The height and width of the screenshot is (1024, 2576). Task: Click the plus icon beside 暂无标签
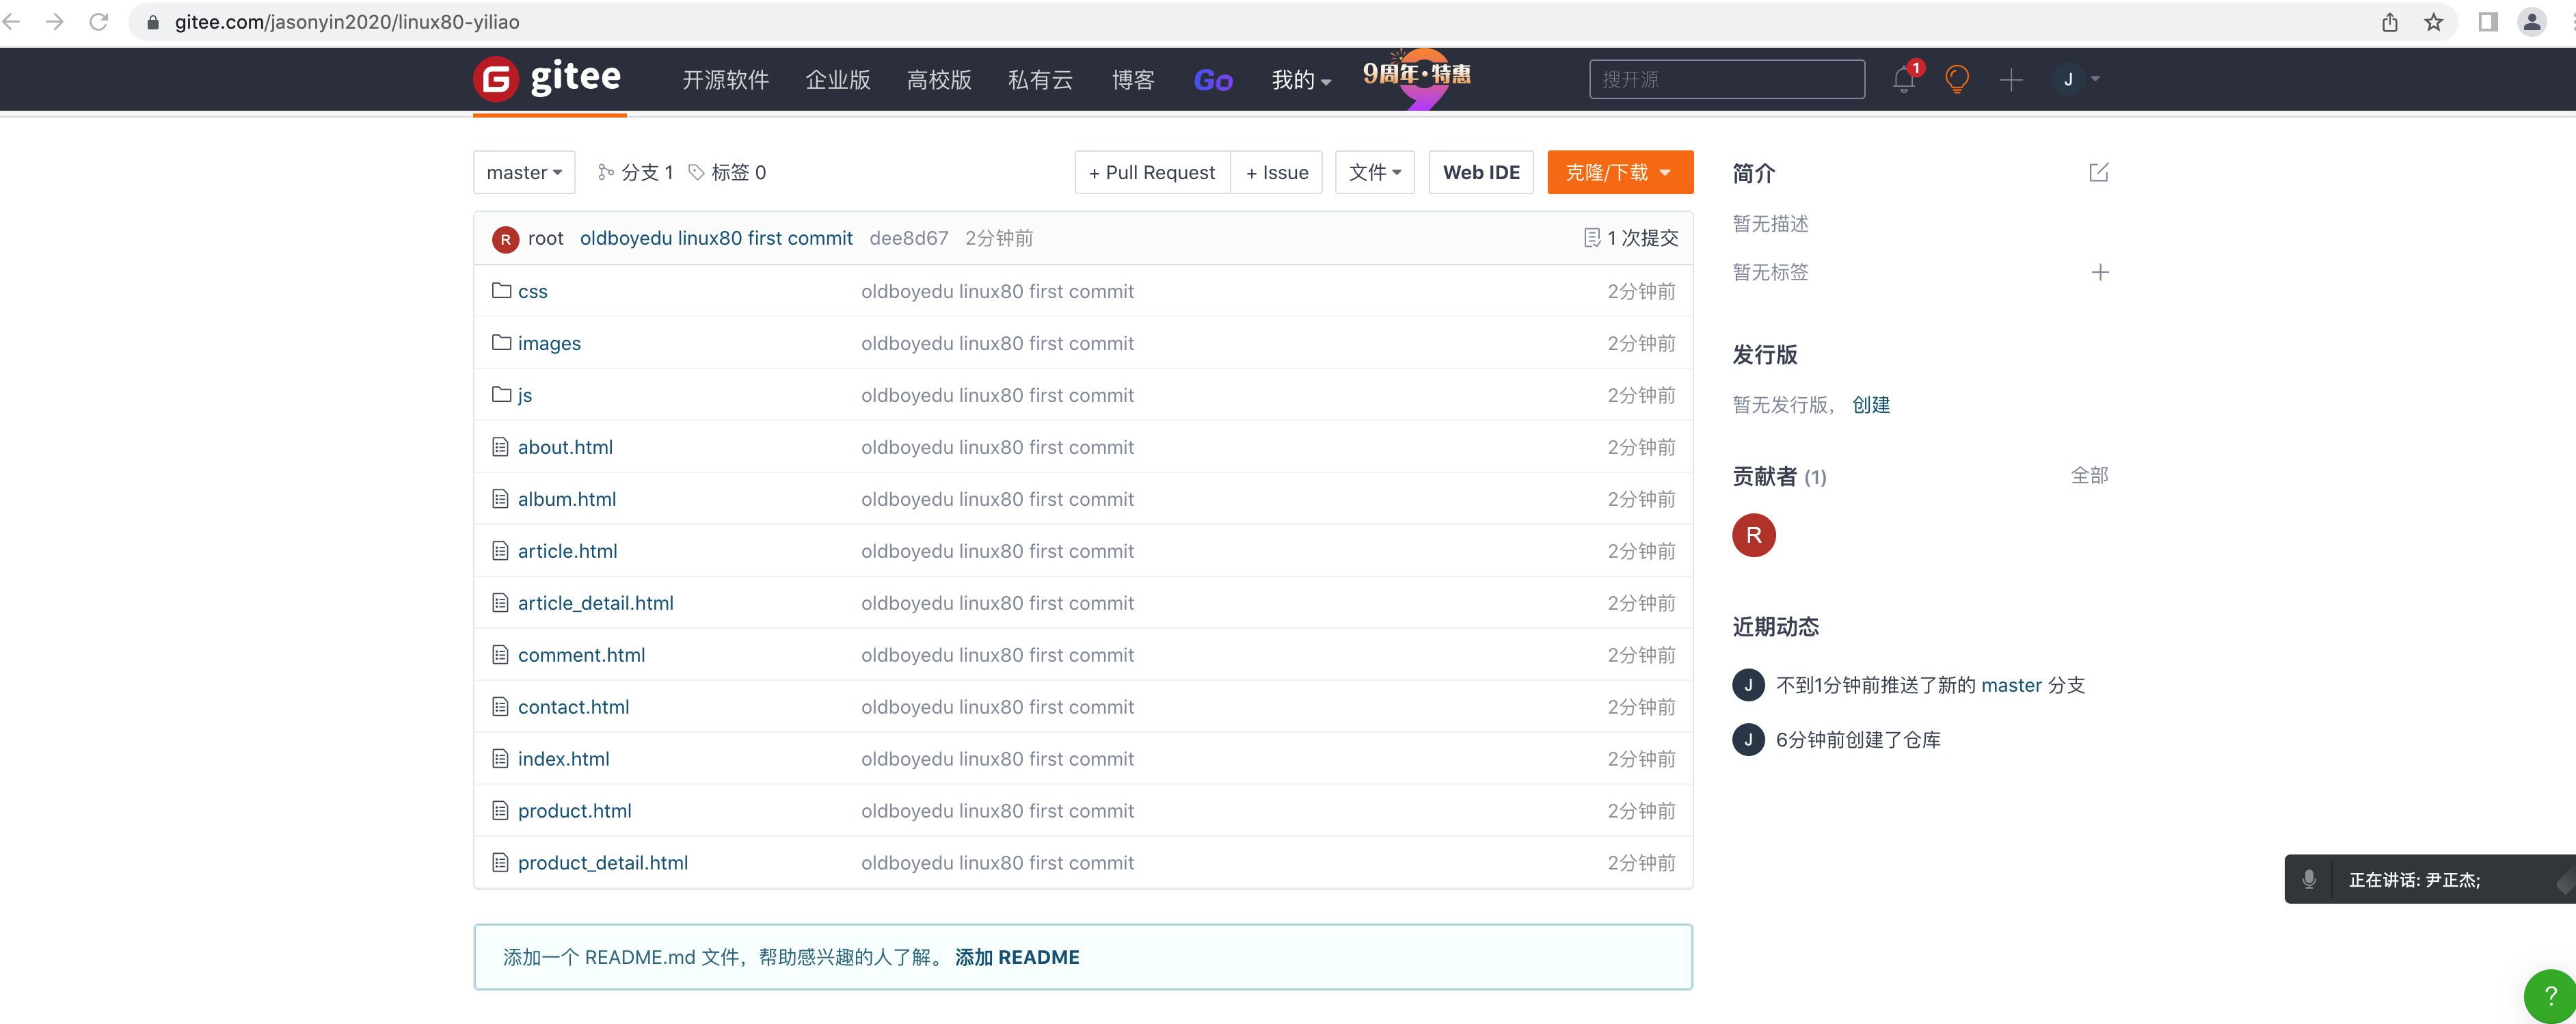point(2100,272)
